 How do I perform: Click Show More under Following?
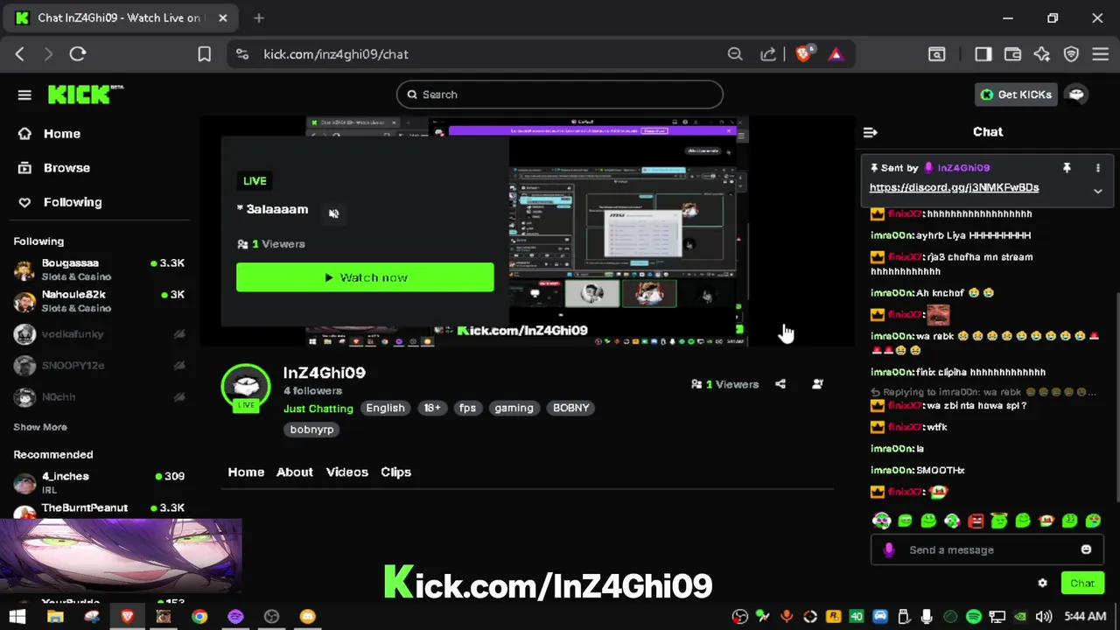pyautogui.click(x=40, y=427)
